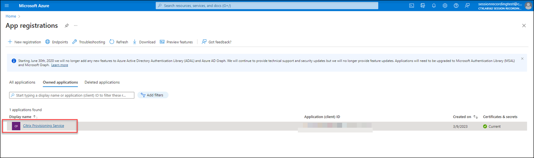The width and height of the screenshot is (534, 158).
Task: Click the 3/9/2023 date cell
Action: (x=460, y=126)
